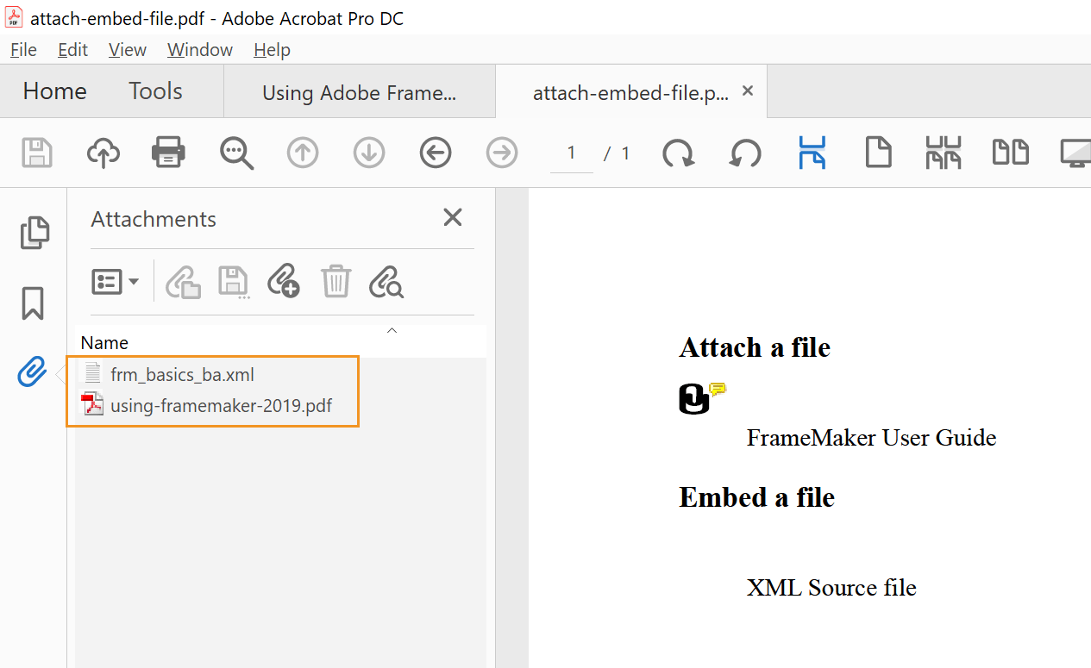Delete the selected attachment using the trash icon
Screen dimensions: 1091x668
(335, 281)
